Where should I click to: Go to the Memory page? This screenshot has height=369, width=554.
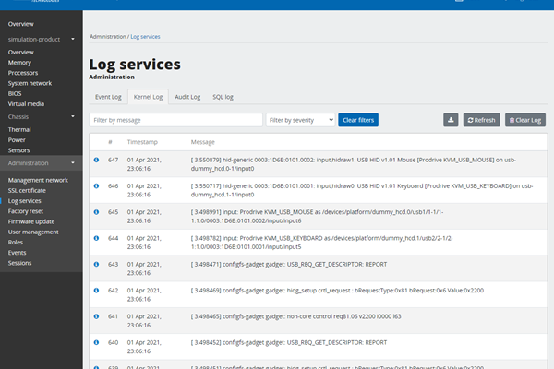(19, 63)
